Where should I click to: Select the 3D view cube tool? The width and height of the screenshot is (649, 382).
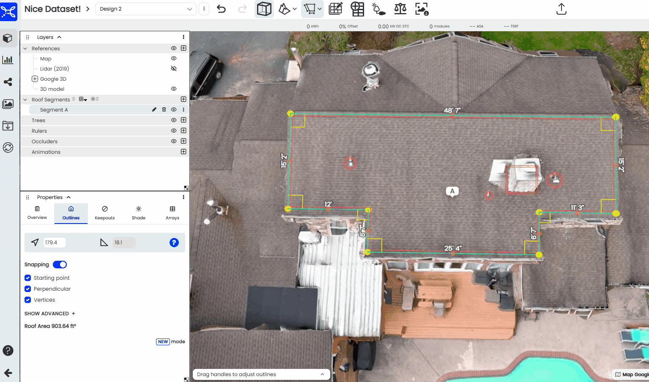(264, 9)
